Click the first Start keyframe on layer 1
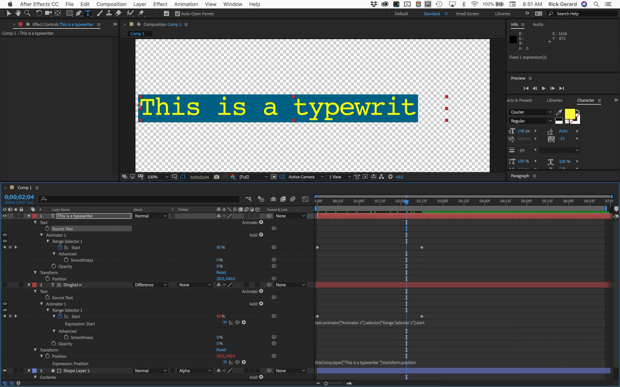This screenshot has height=387, width=620. (317, 247)
